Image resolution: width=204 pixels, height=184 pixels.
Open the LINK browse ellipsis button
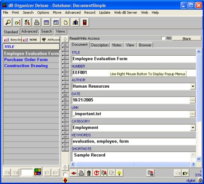coord(193,114)
